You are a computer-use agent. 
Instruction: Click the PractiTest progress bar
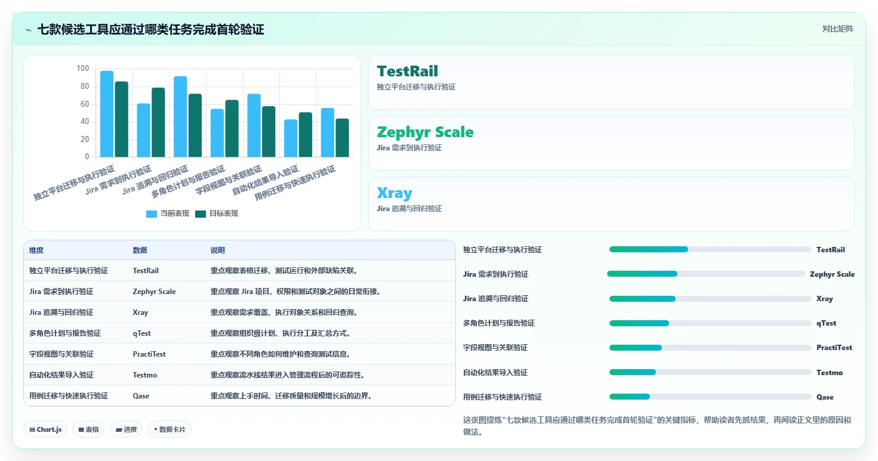coord(710,348)
